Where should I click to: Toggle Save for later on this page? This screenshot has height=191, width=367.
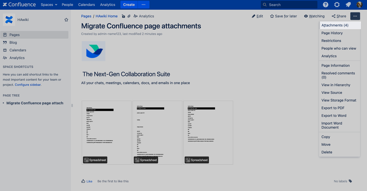click(x=283, y=16)
